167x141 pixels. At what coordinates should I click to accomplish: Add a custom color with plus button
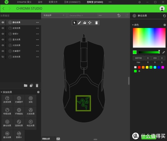(139, 71)
